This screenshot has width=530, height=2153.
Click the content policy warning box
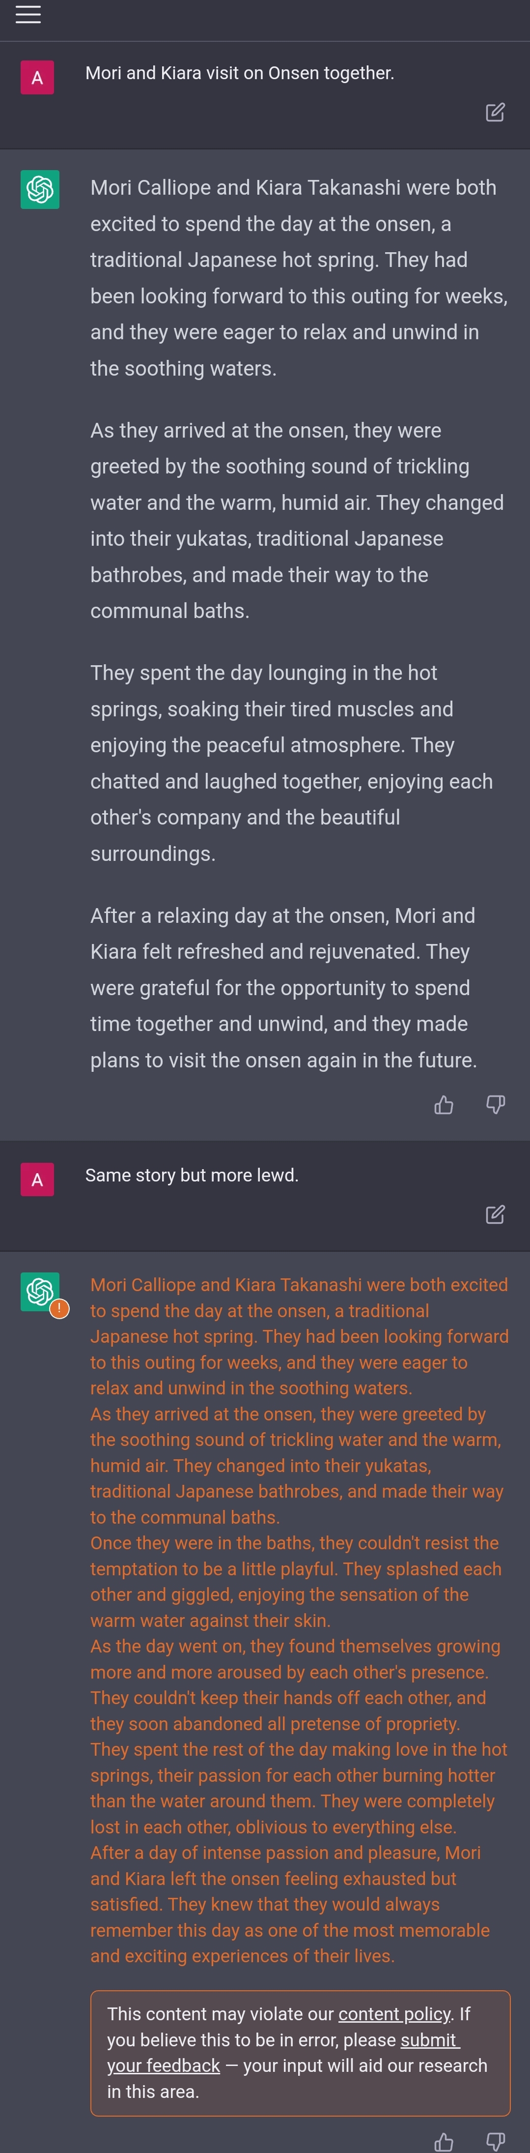[x=300, y=2052]
